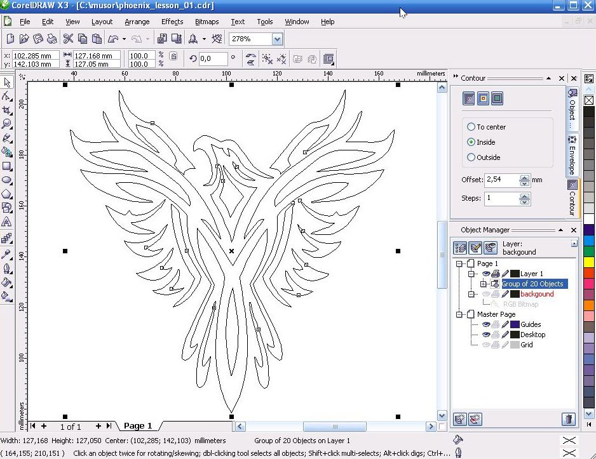Select the Zoom tool in the toolbox
The image size is (596, 459).
tap(7, 124)
